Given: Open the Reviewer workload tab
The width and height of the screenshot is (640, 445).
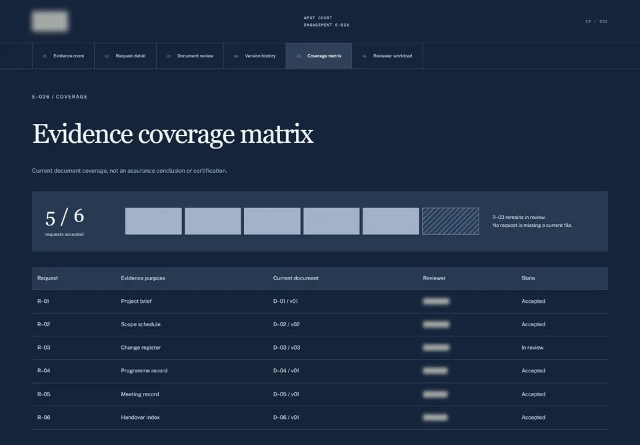Looking at the screenshot, I should pos(387,56).
